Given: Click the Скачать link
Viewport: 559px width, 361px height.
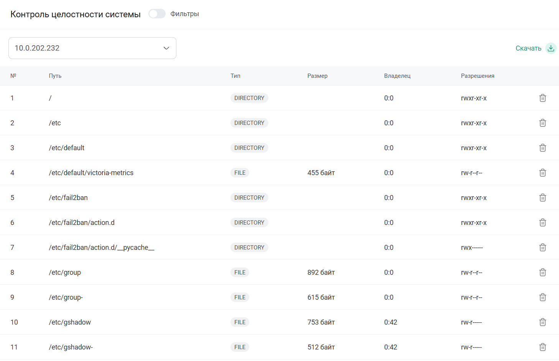Looking at the screenshot, I should (x=528, y=48).
